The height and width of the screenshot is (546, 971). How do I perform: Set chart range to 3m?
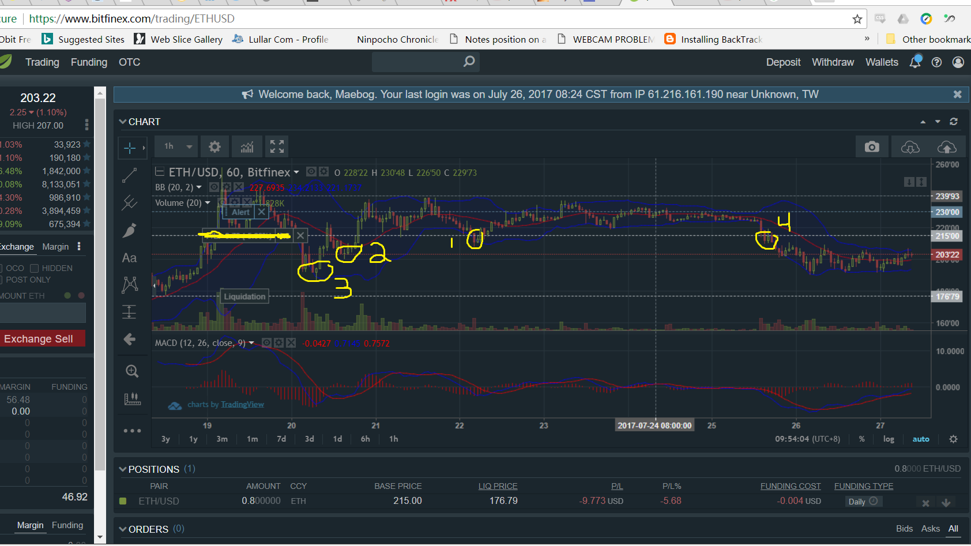point(222,439)
